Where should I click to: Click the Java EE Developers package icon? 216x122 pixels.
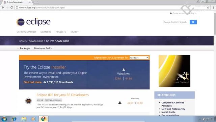pos(28,101)
